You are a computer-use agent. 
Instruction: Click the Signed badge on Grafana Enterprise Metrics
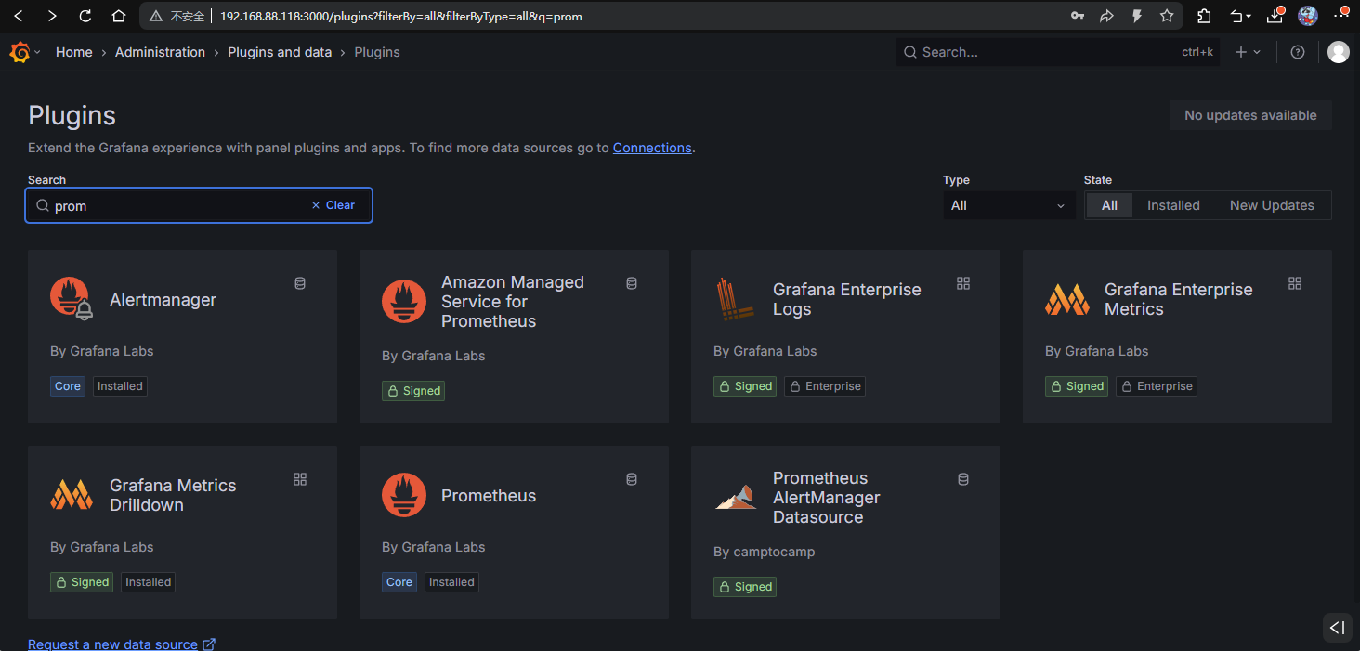coord(1077,386)
